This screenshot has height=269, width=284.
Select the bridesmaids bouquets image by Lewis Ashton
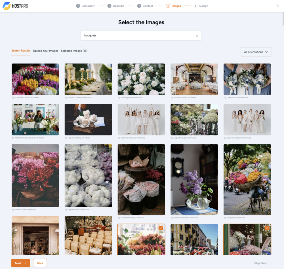247,79
